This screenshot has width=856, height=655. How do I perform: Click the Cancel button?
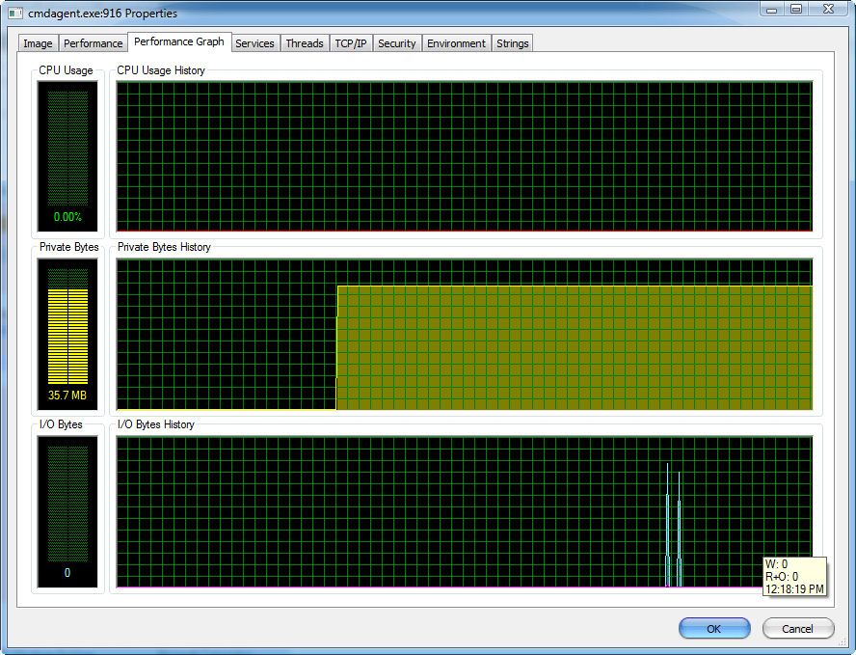pos(797,628)
